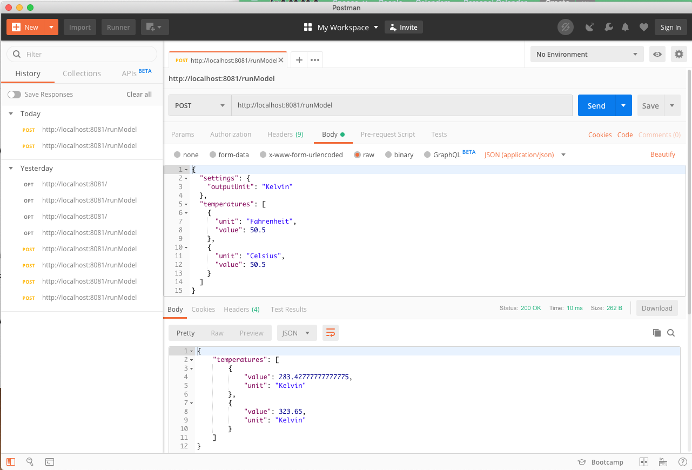Screen dimensions: 692x470
Task: Click the Save button
Action: pyautogui.click(x=650, y=105)
